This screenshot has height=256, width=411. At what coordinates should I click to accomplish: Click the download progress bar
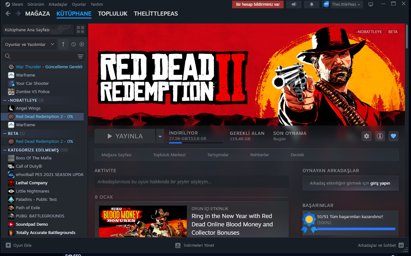pos(196,143)
